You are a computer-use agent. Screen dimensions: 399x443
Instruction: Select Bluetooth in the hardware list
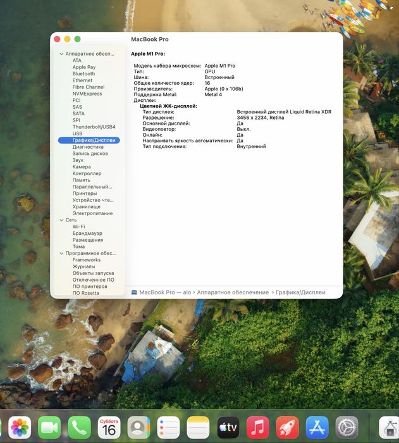click(x=83, y=74)
